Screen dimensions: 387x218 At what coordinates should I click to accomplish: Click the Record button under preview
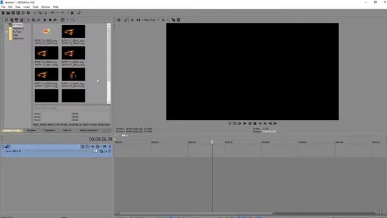pyautogui.click(x=230, y=124)
